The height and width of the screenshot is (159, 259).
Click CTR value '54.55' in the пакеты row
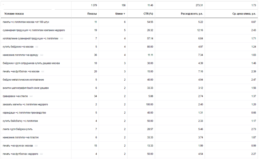pyautogui.click(x=150, y=22)
